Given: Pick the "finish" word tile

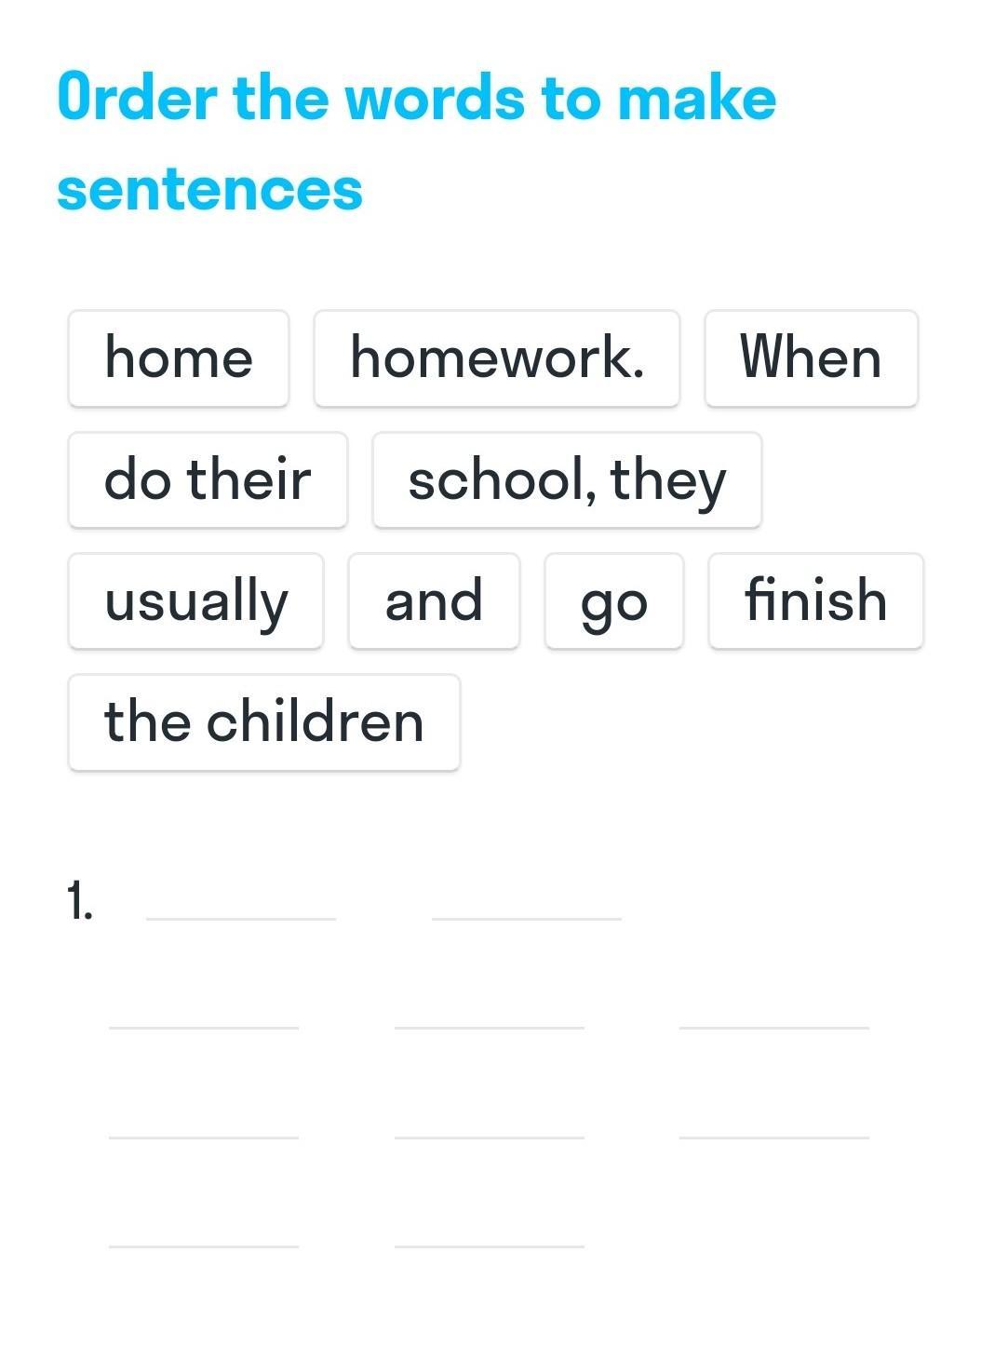Looking at the screenshot, I should (815, 600).
